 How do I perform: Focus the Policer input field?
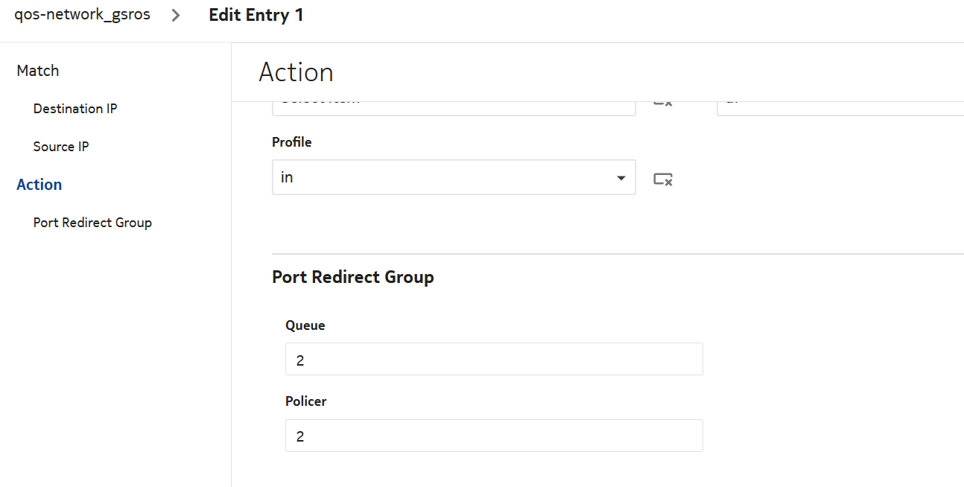pos(493,436)
